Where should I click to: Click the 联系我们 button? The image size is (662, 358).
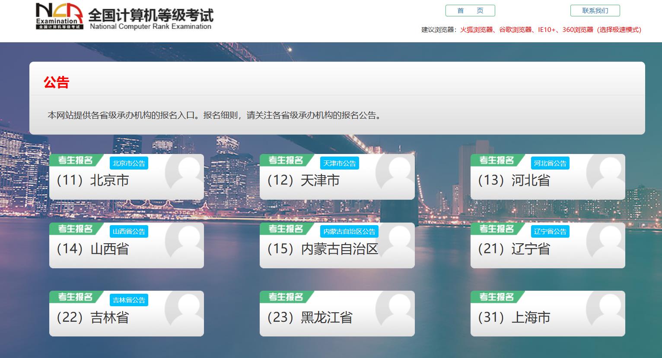595,10
